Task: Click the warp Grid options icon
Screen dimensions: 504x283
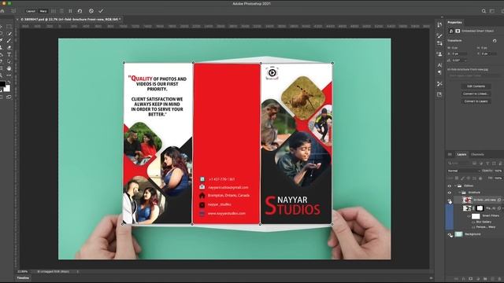Action: (70, 11)
